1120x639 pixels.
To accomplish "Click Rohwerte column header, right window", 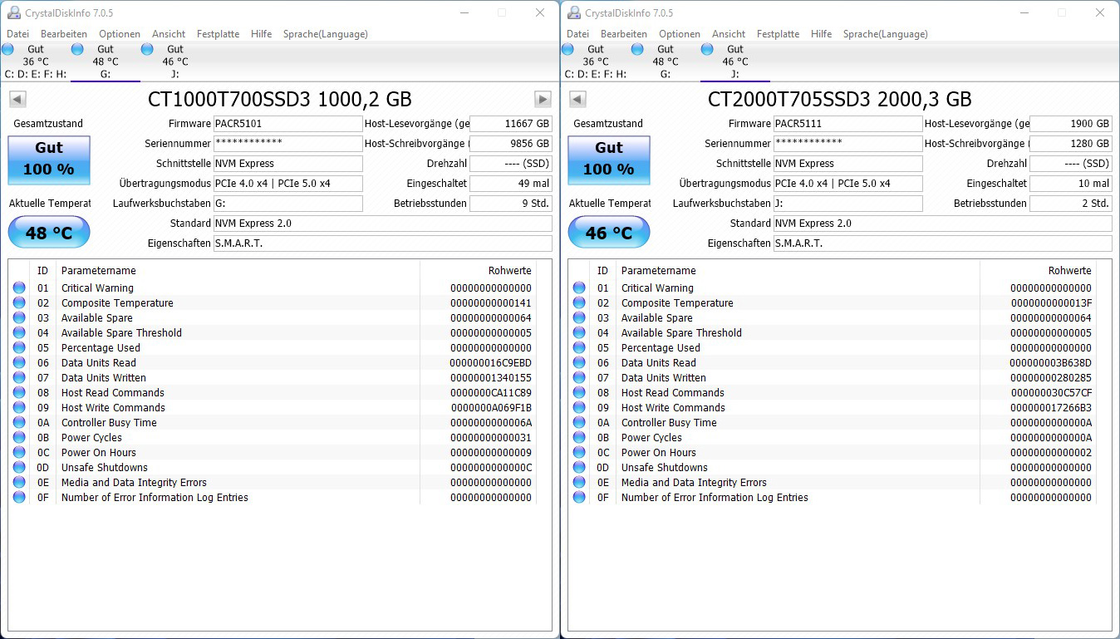I will pos(1039,271).
